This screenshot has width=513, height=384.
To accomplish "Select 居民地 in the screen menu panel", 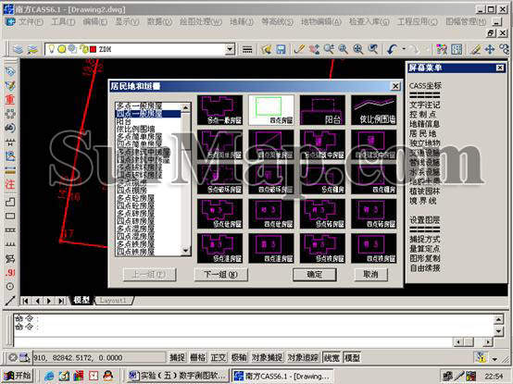I will click(422, 133).
